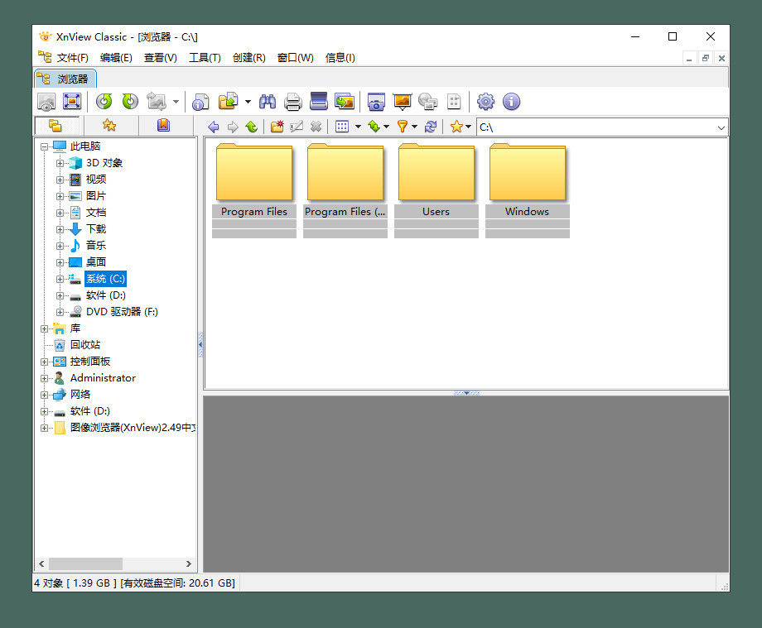This screenshot has height=628, width=762.
Task: Switch to the categories bookmark panel tab
Action: click(163, 126)
